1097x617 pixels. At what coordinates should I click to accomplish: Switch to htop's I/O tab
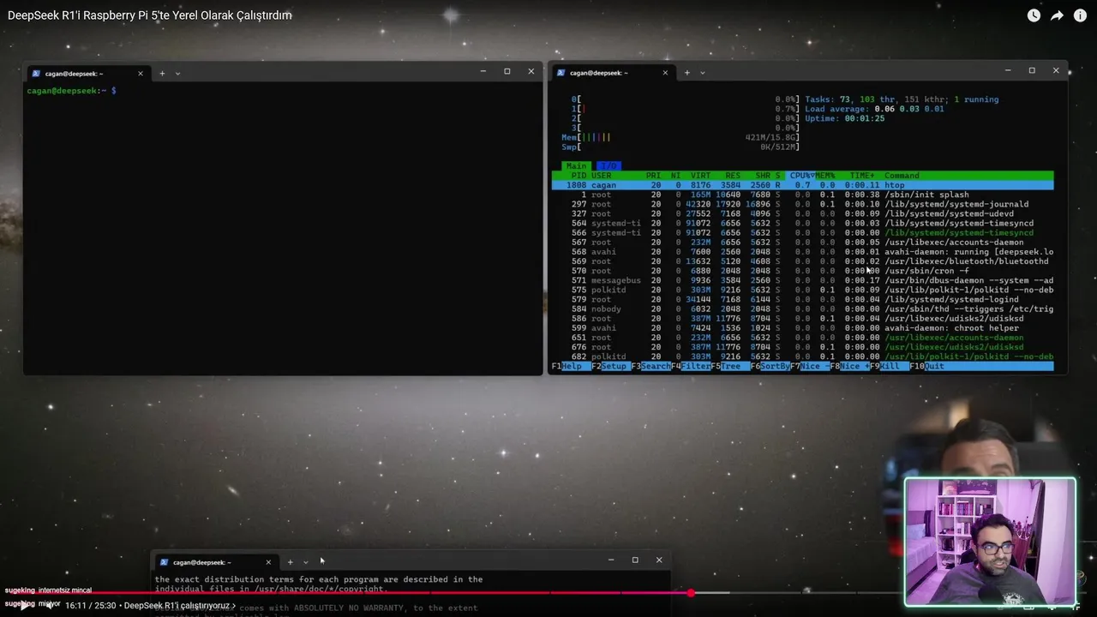tap(608, 166)
